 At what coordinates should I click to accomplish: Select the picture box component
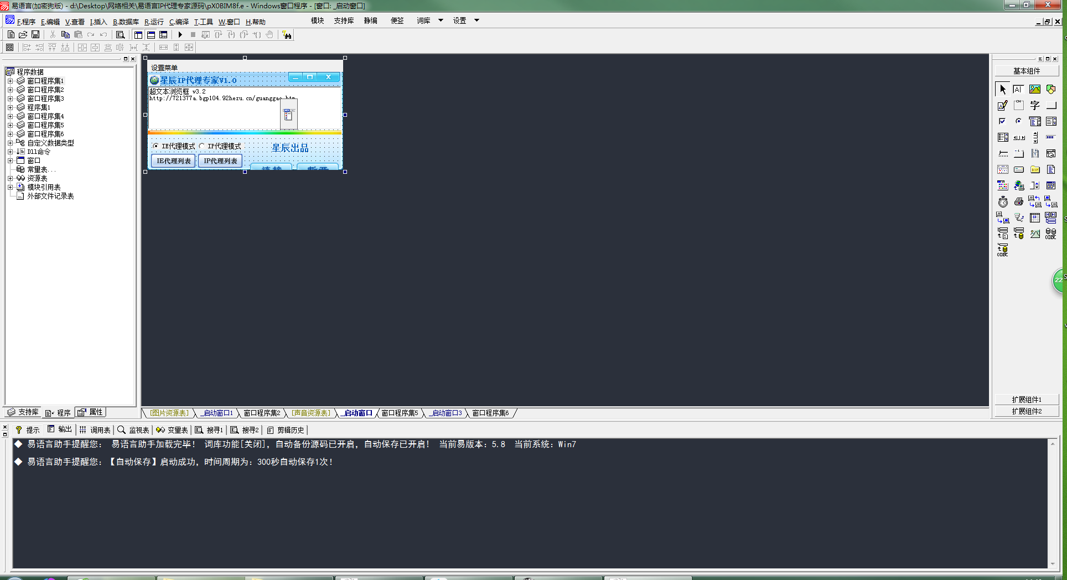pyautogui.click(x=1035, y=89)
